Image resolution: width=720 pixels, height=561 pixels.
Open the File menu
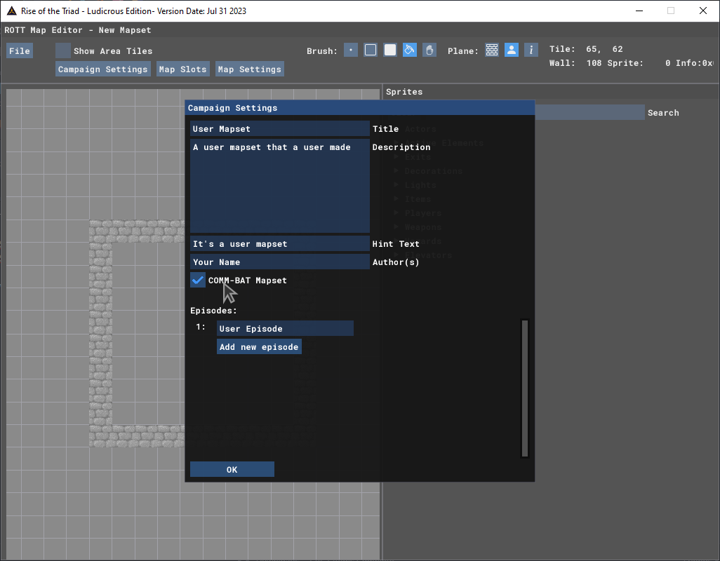[20, 51]
